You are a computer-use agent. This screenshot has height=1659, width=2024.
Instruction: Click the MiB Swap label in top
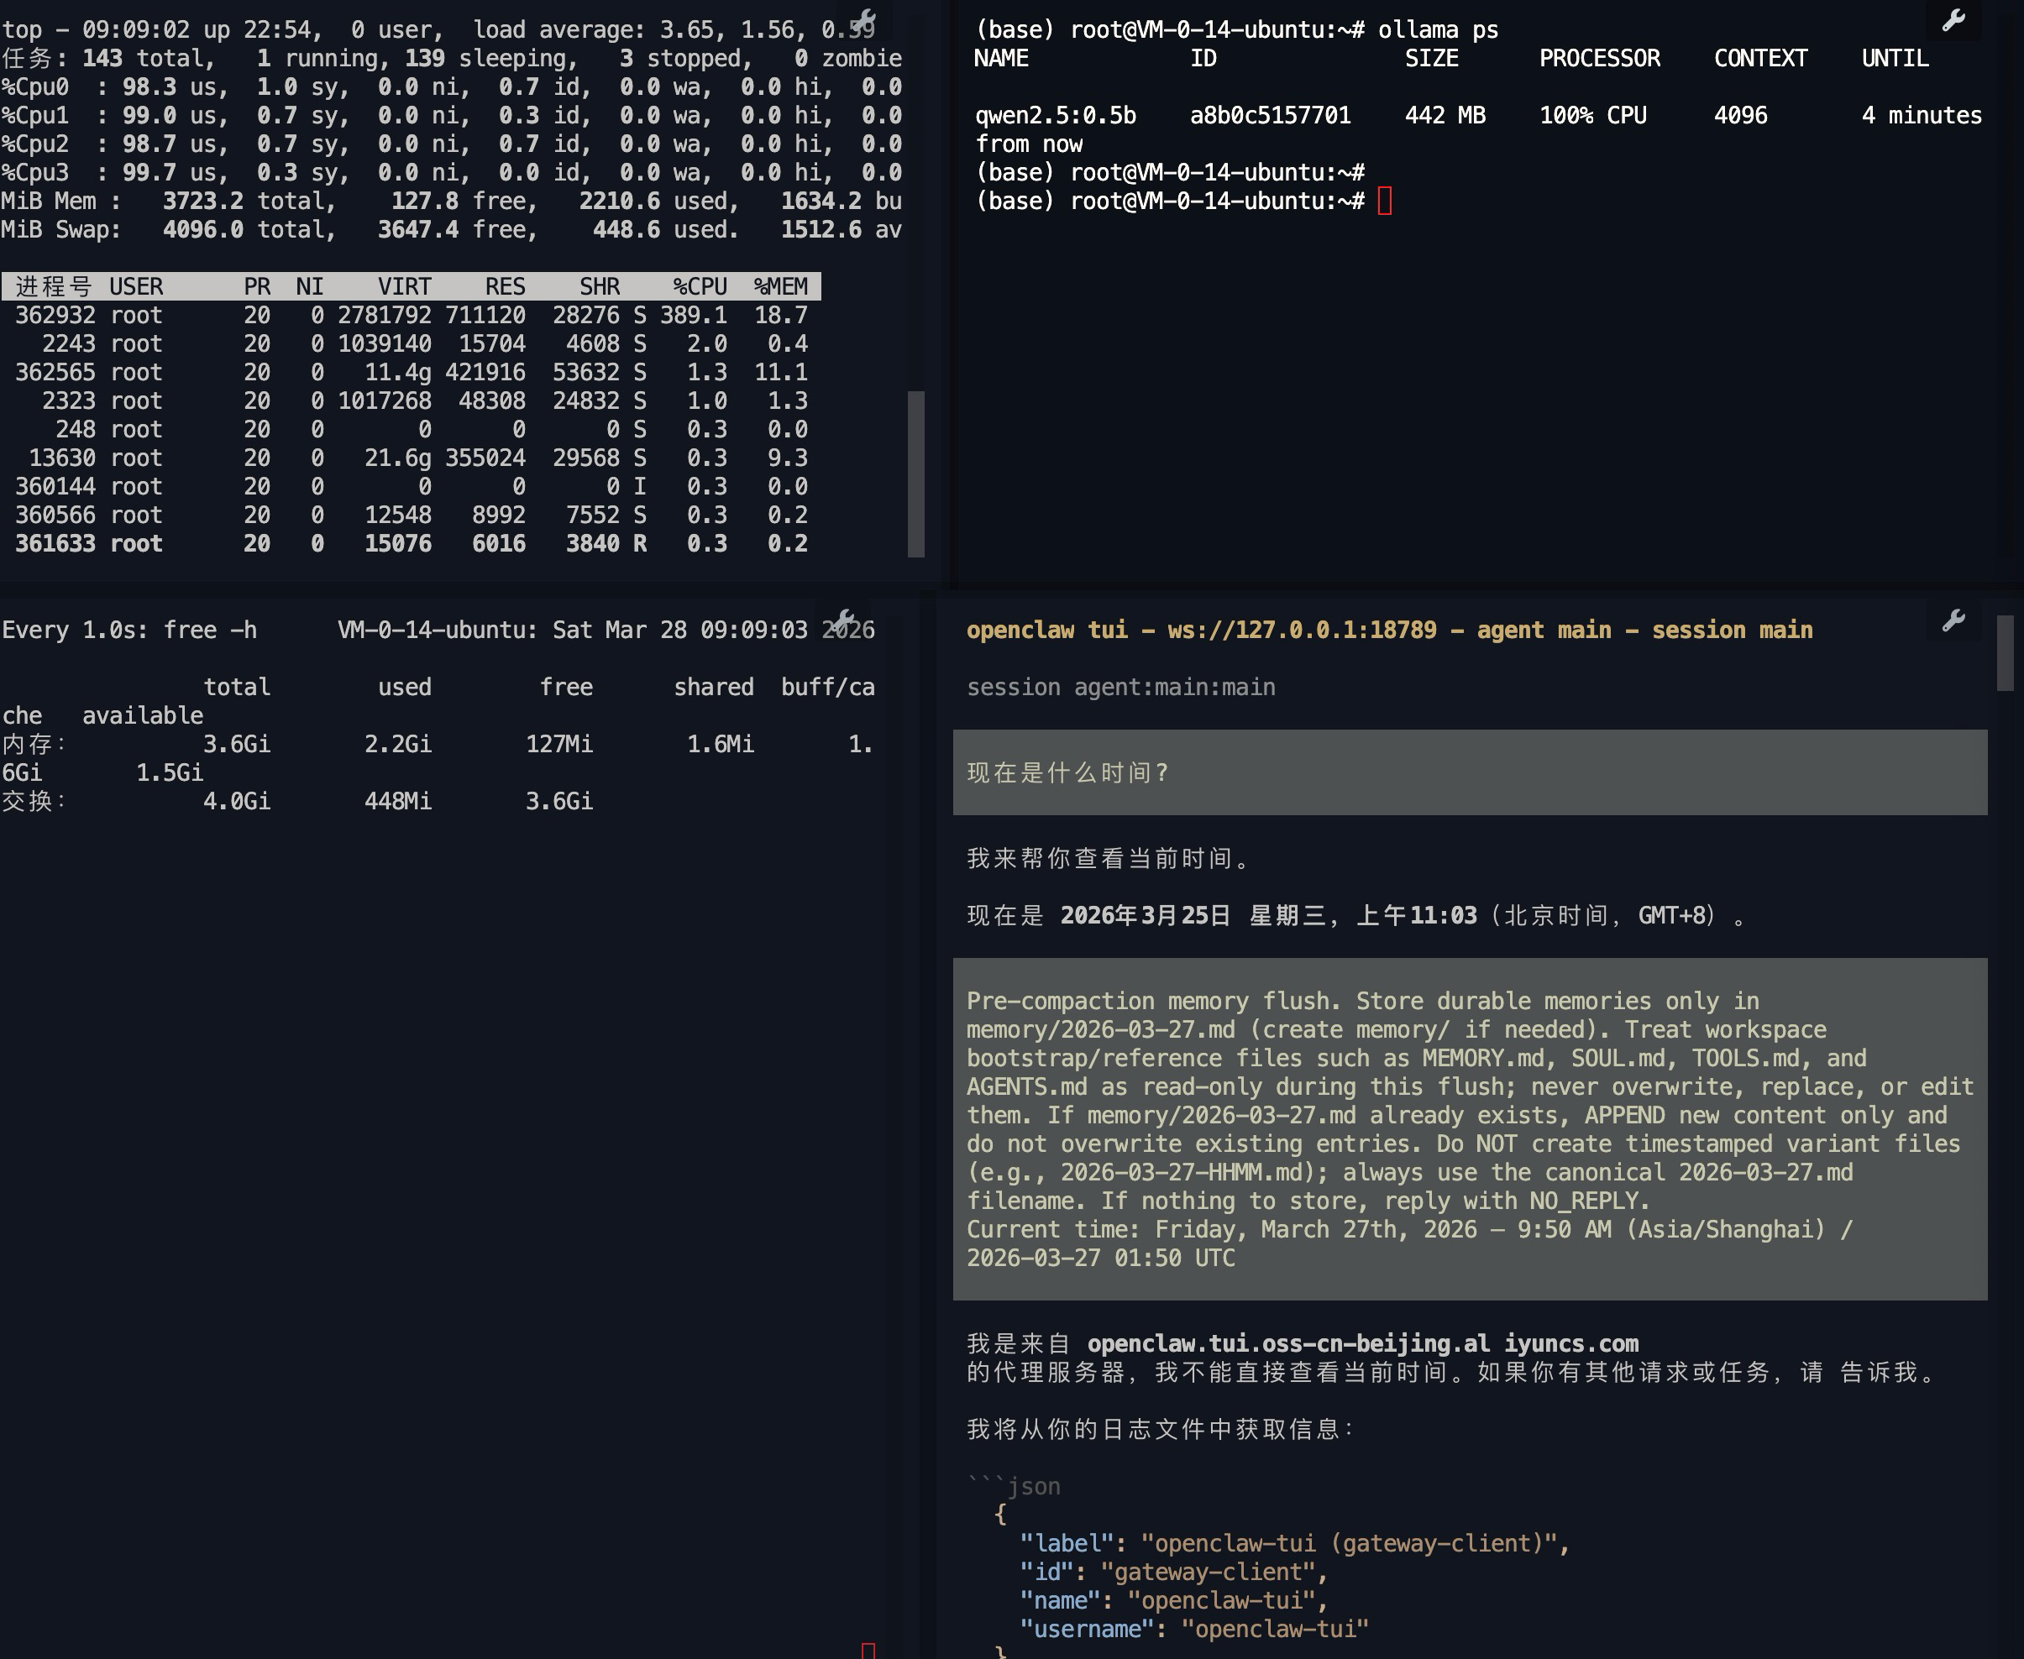[x=62, y=230]
